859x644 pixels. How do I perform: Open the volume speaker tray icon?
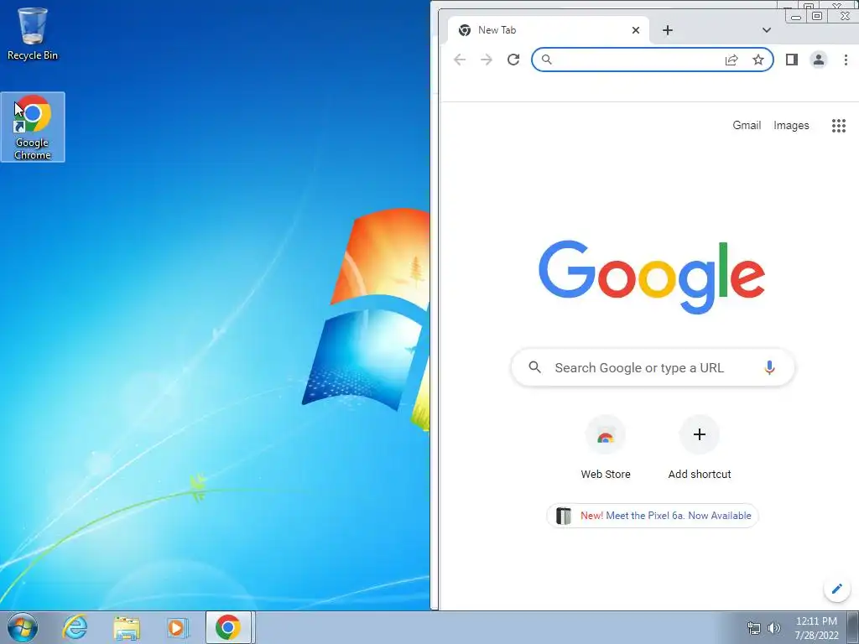(x=774, y=628)
